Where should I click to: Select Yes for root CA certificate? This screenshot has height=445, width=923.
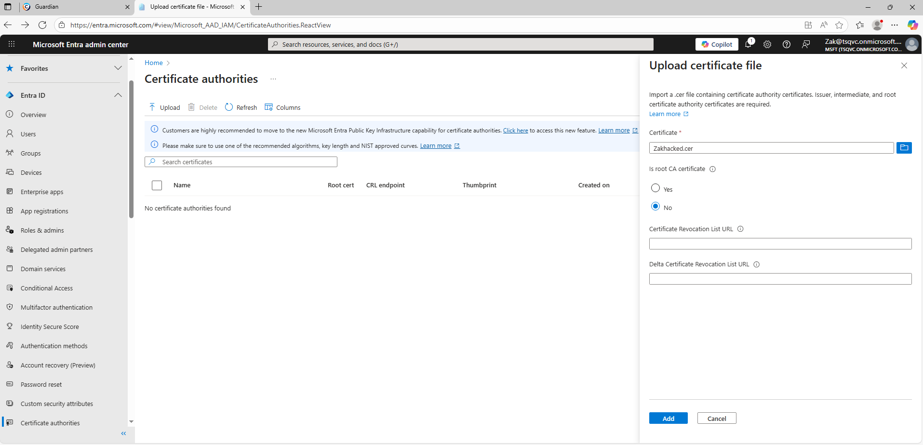pyautogui.click(x=655, y=188)
